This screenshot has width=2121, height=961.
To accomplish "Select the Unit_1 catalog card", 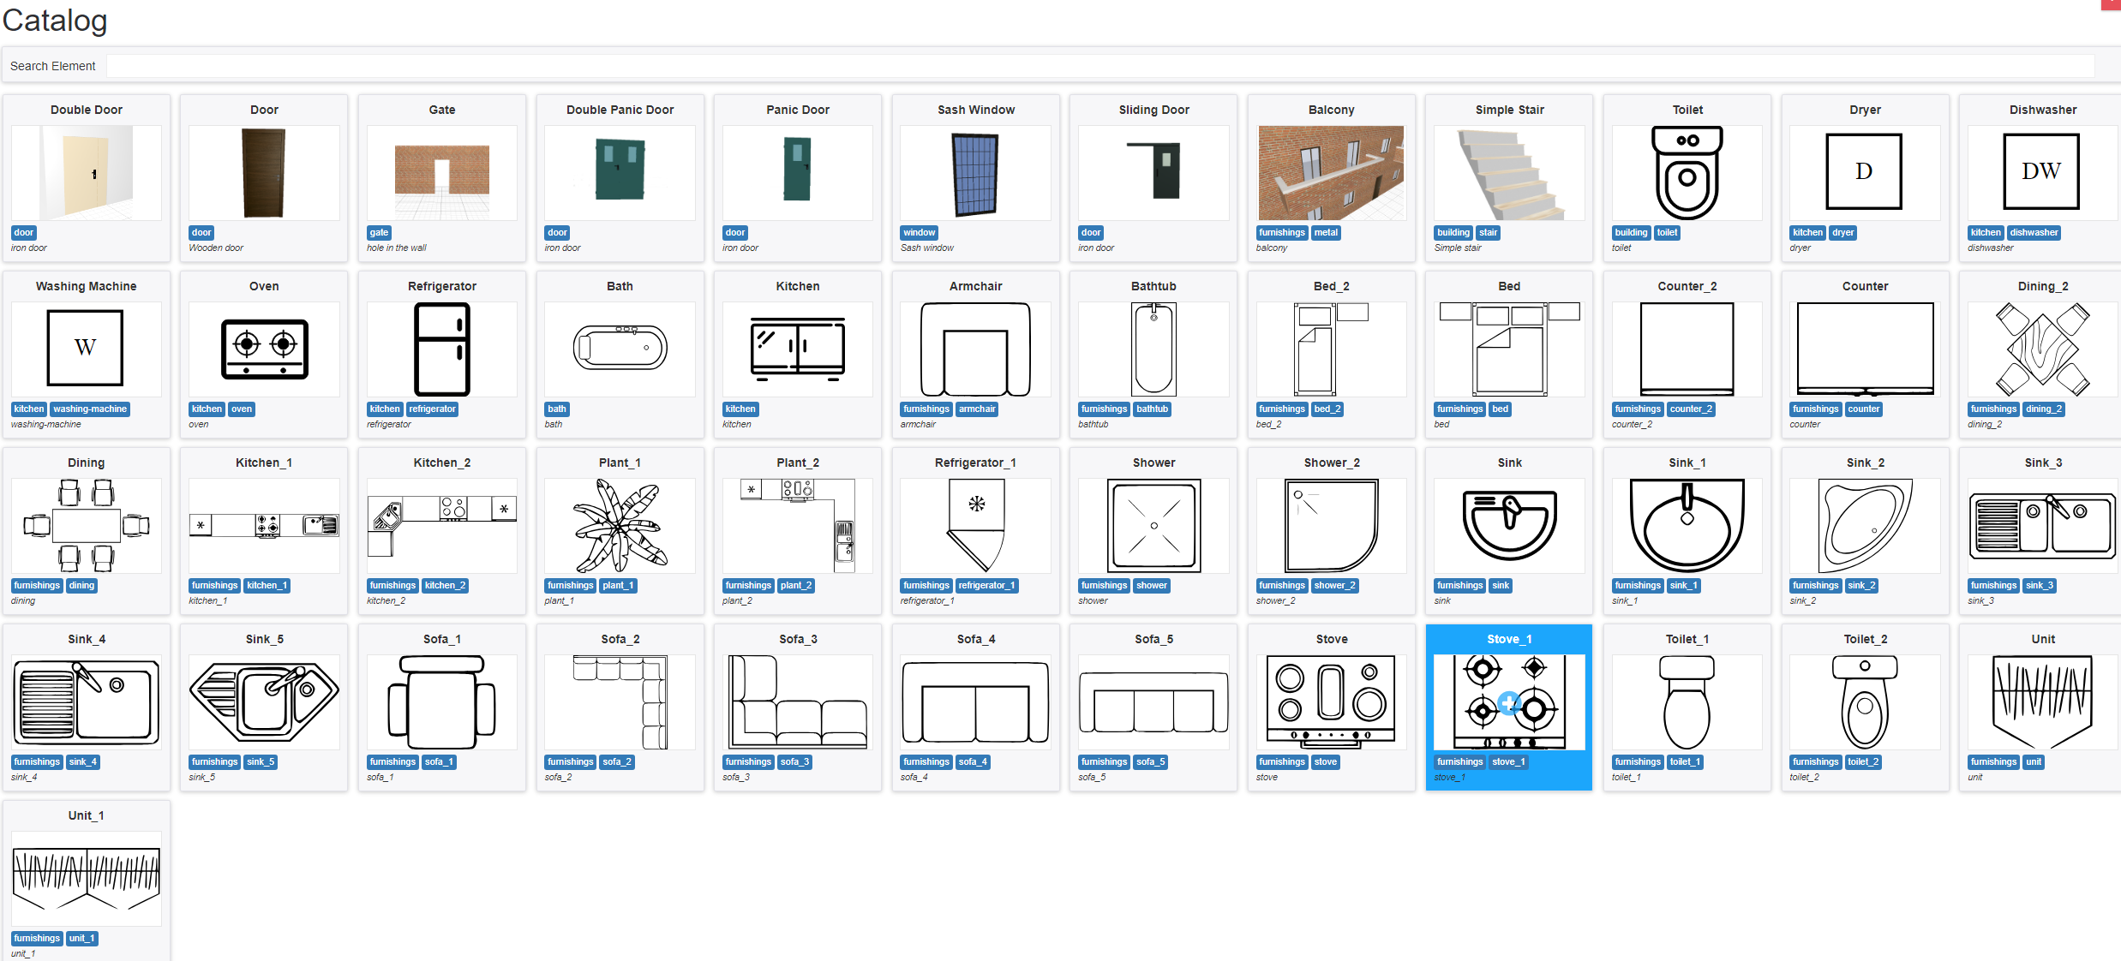I will [x=86, y=880].
